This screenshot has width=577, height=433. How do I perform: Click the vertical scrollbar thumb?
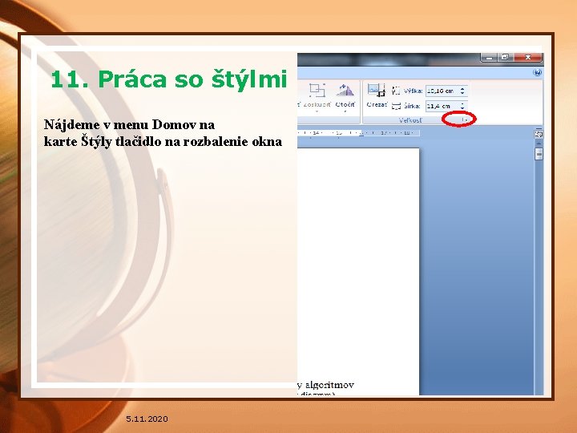(x=539, y=154)
